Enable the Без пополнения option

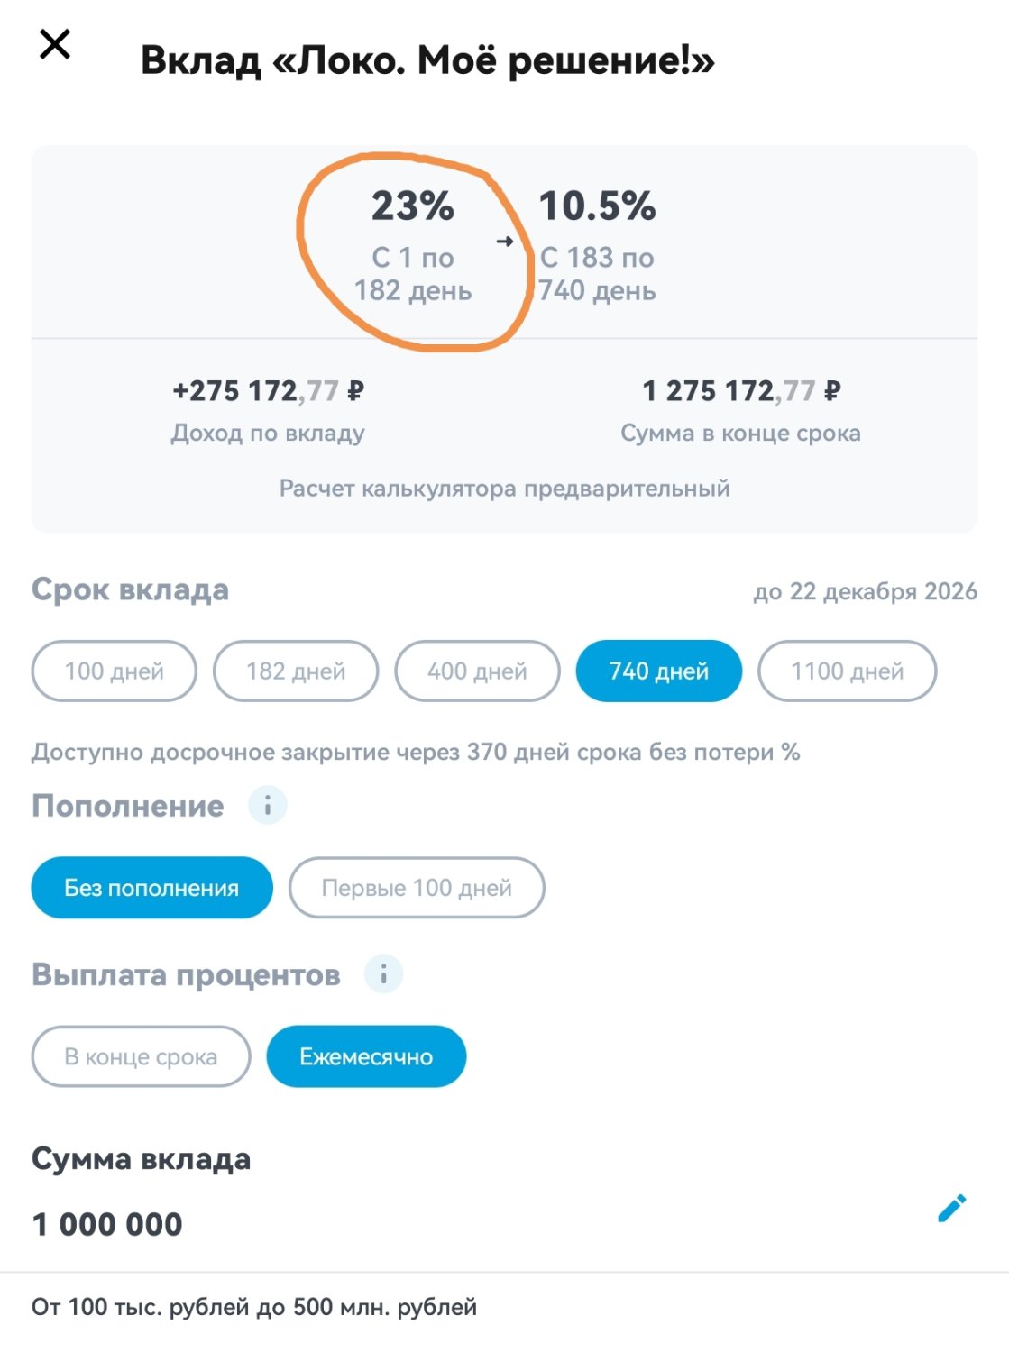(x=151, y=888)
